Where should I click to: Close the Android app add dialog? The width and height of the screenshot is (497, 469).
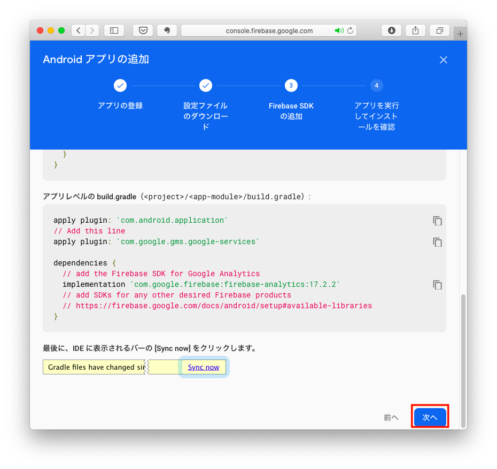tap(444, 60)
